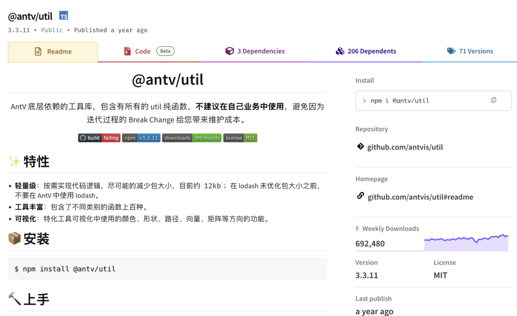Click the Published a year ago text

[x=111, y=30]
